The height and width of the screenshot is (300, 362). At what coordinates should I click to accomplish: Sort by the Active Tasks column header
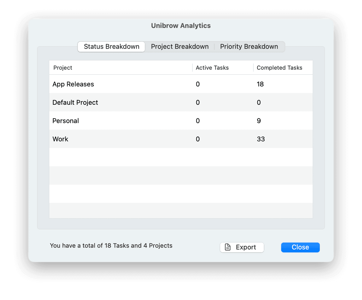(212, 68)
